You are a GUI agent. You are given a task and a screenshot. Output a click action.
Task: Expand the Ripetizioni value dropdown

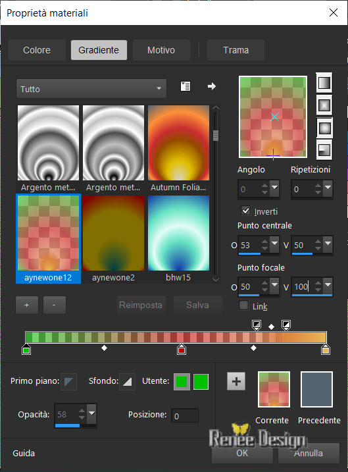(328, 188)
